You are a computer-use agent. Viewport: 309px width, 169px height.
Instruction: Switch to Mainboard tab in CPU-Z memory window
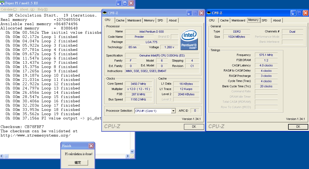[239, 20]
